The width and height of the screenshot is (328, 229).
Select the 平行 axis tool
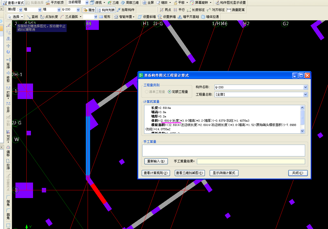click(179, 10)
